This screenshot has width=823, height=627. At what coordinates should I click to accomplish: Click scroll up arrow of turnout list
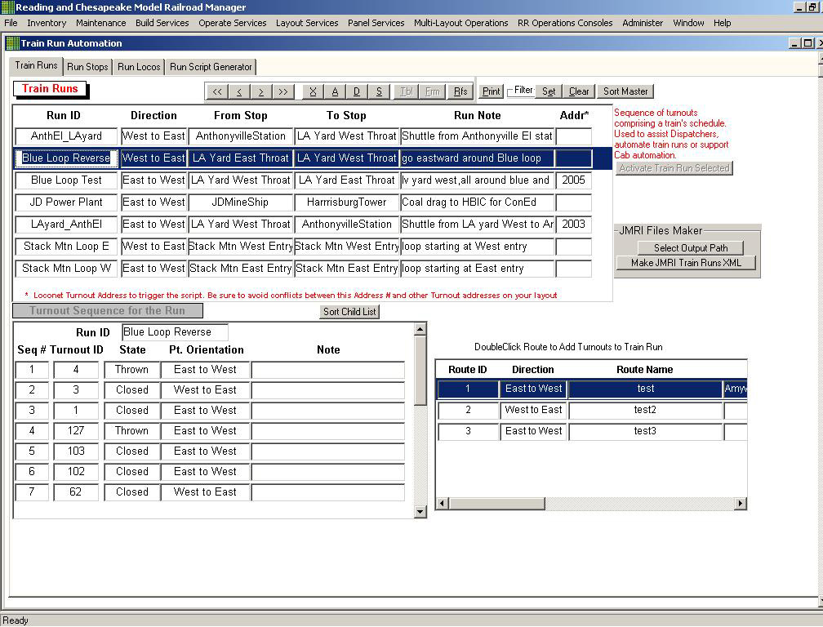420,330
